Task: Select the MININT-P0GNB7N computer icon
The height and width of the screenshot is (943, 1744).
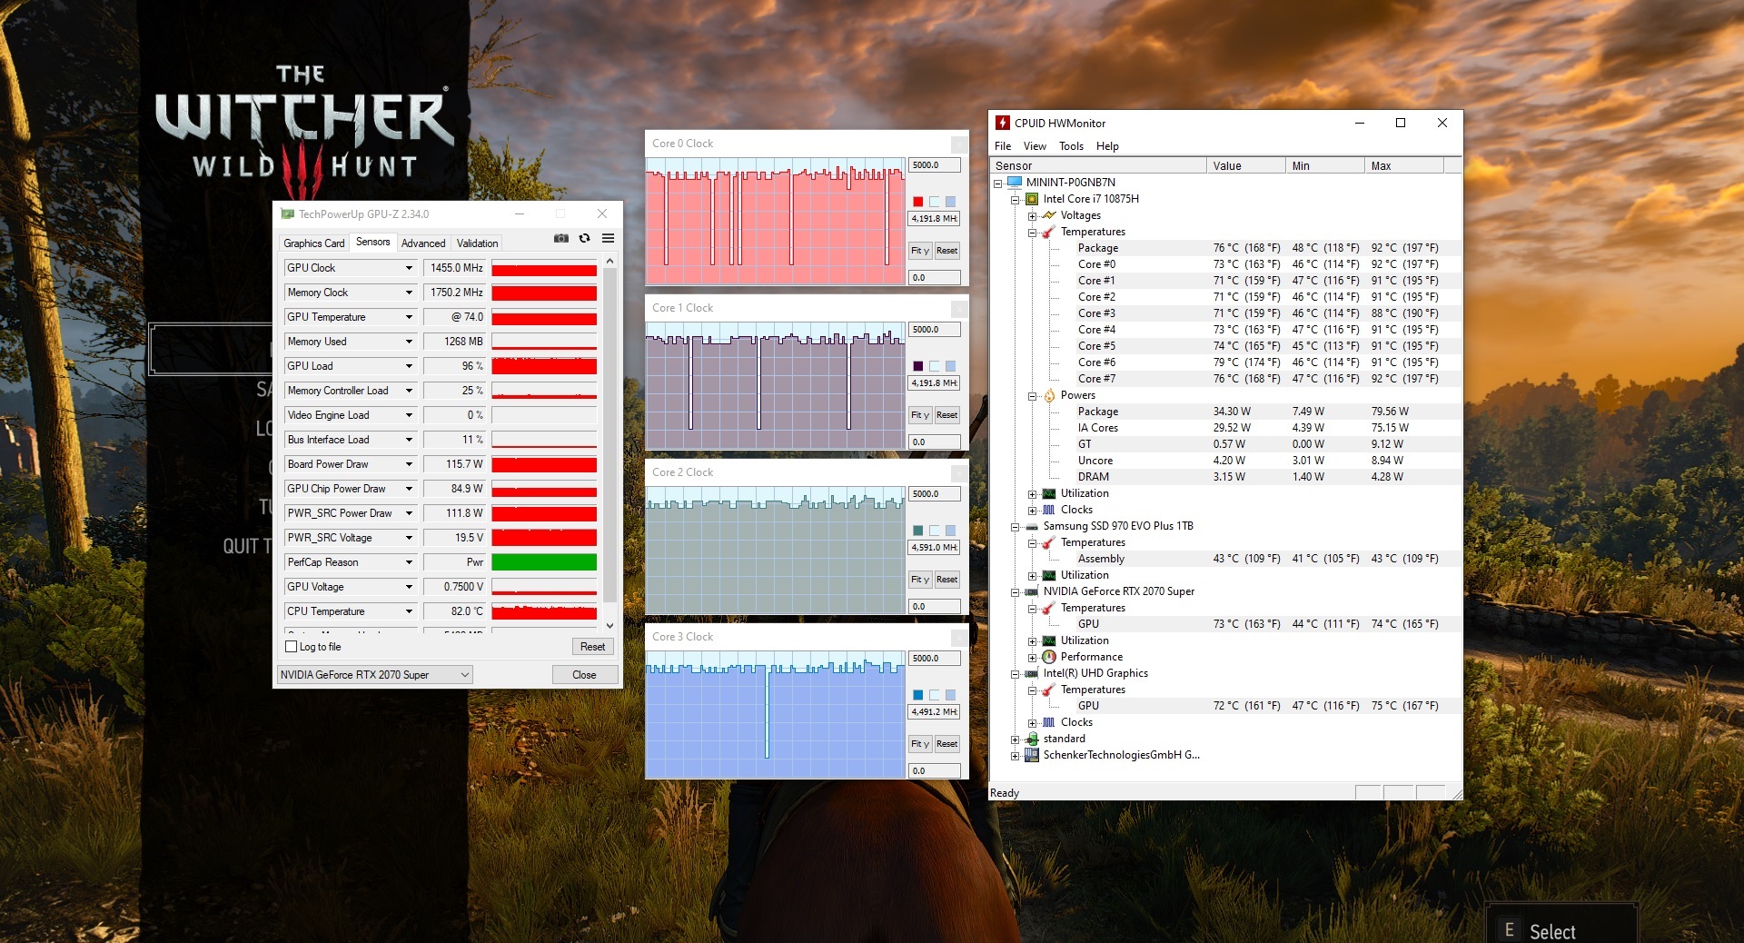Action: [1015, 182]
